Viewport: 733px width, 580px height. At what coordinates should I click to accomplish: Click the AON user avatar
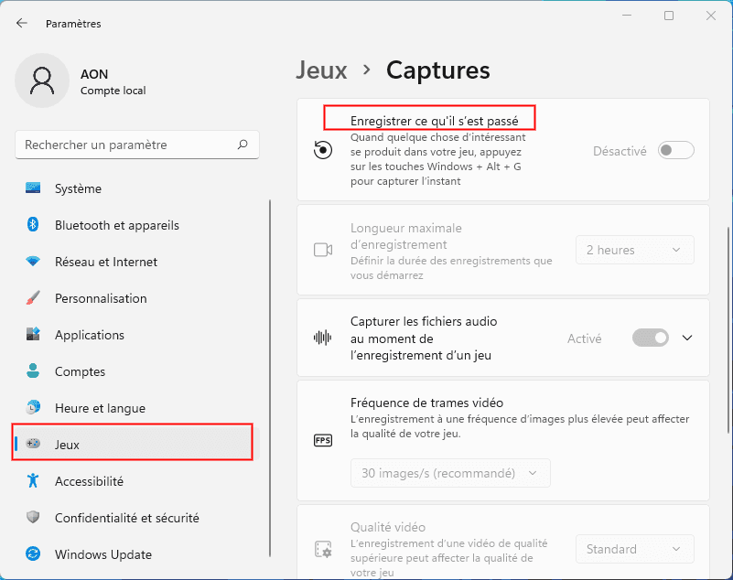coord(42,81)
